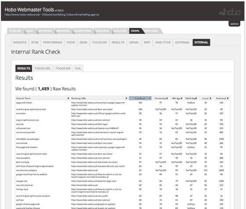This screenshot has width=246, height=209.
Task: Open the RISKY LINKS tab
Action: point(151,31)
